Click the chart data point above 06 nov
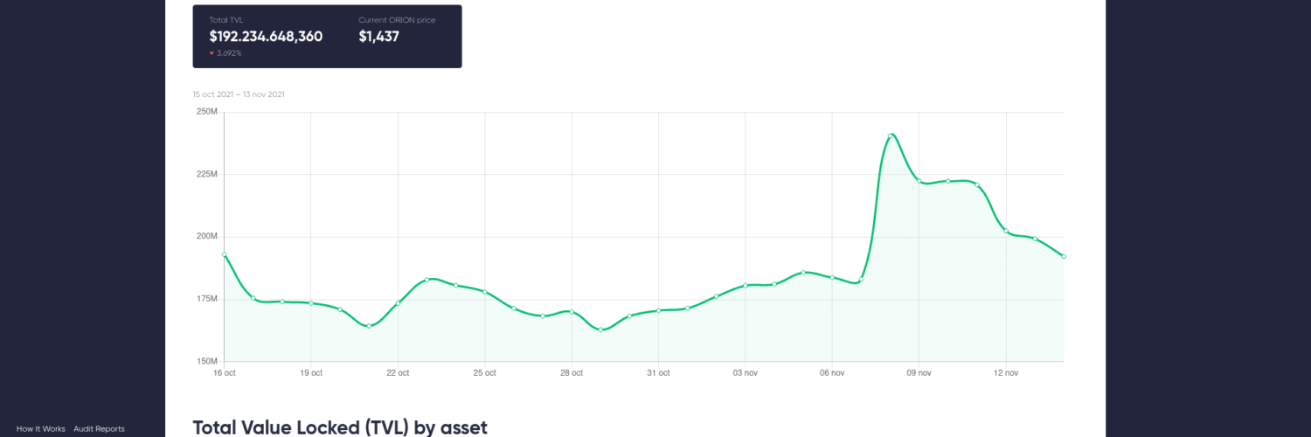 click(x=832, y=277)
